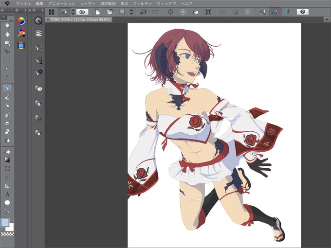Select the Pencil tool
Screen dimensions: 331x248
[7, 97]
